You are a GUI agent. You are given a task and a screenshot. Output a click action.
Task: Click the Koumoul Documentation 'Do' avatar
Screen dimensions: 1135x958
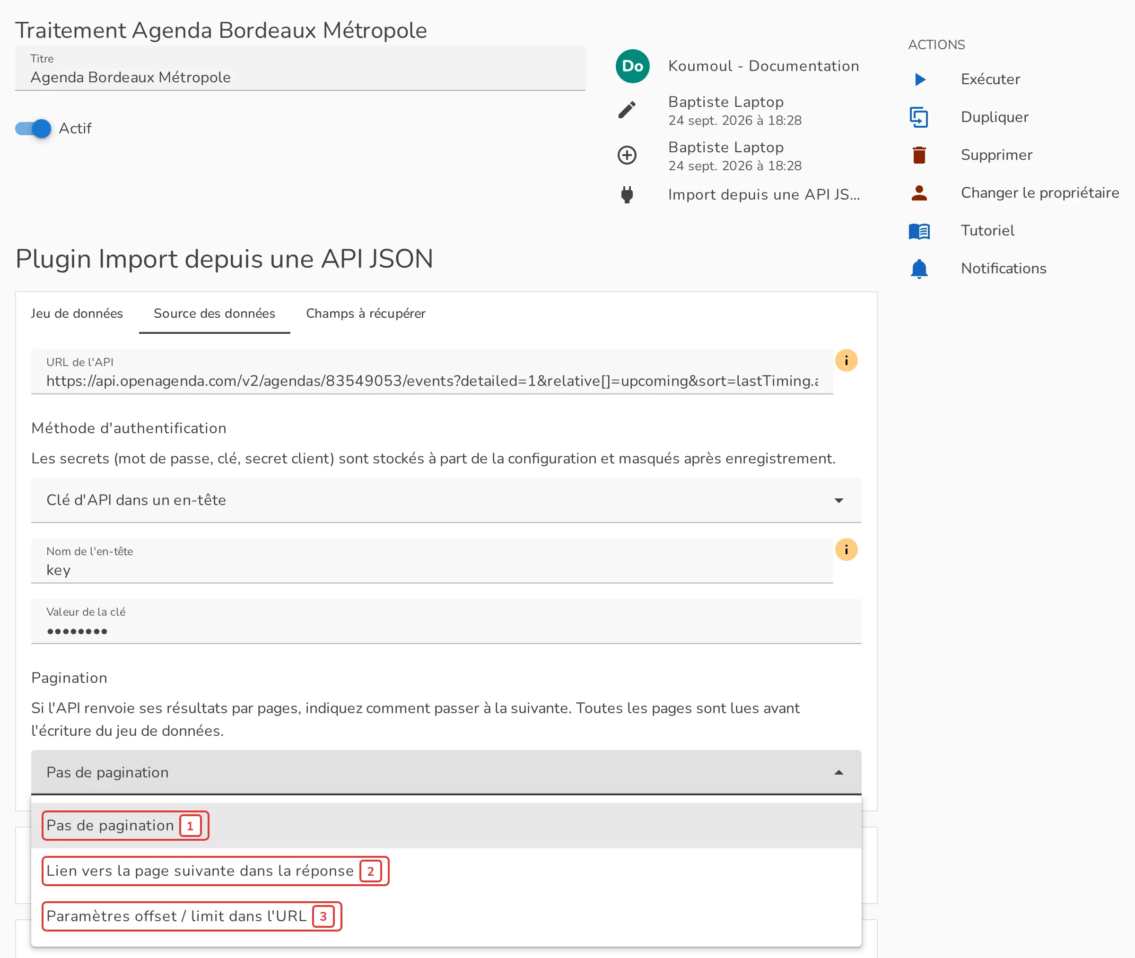632,66
